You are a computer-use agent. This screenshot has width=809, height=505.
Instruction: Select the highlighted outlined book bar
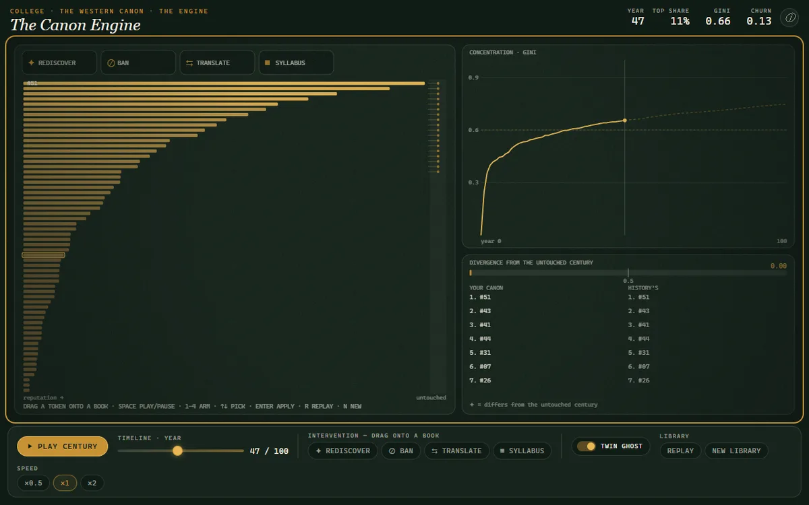click(43, 255)
